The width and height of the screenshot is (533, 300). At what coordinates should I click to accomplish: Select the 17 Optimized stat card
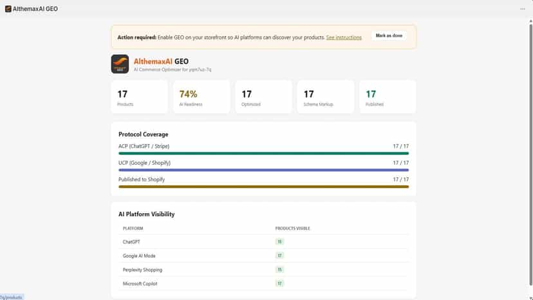pos(263,97)
